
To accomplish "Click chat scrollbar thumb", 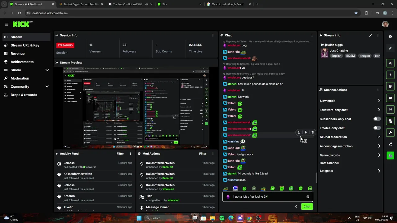I will pos(316,178).
